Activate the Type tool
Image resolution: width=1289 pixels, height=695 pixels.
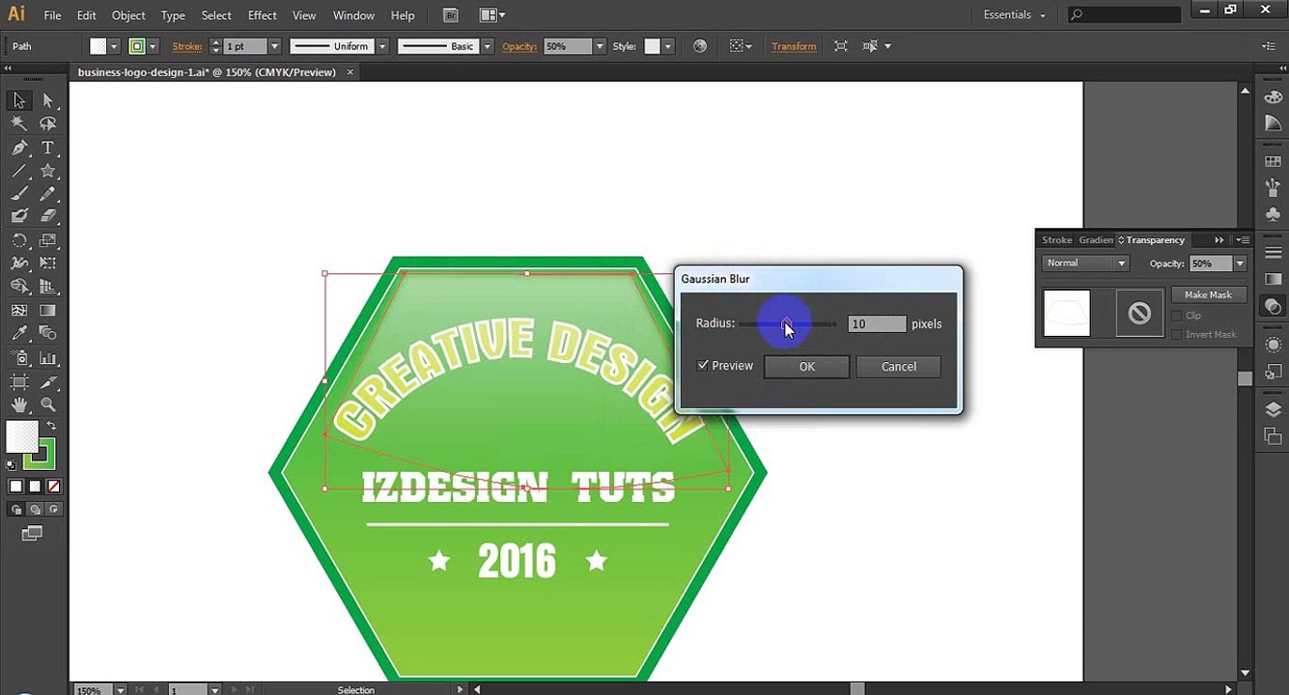tap(47, 148)
